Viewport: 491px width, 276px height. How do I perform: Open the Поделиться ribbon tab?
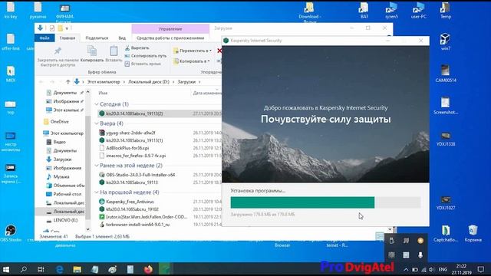[x=97, y=38]
